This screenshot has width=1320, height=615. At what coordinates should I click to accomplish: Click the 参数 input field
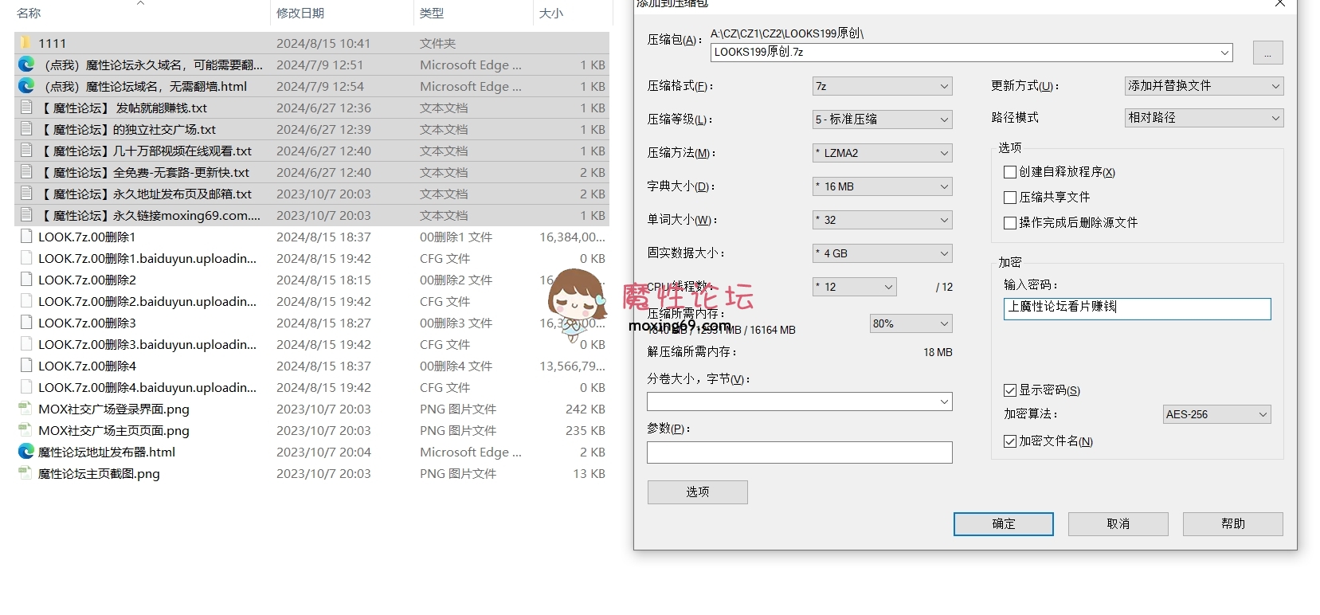click(800, 452)
